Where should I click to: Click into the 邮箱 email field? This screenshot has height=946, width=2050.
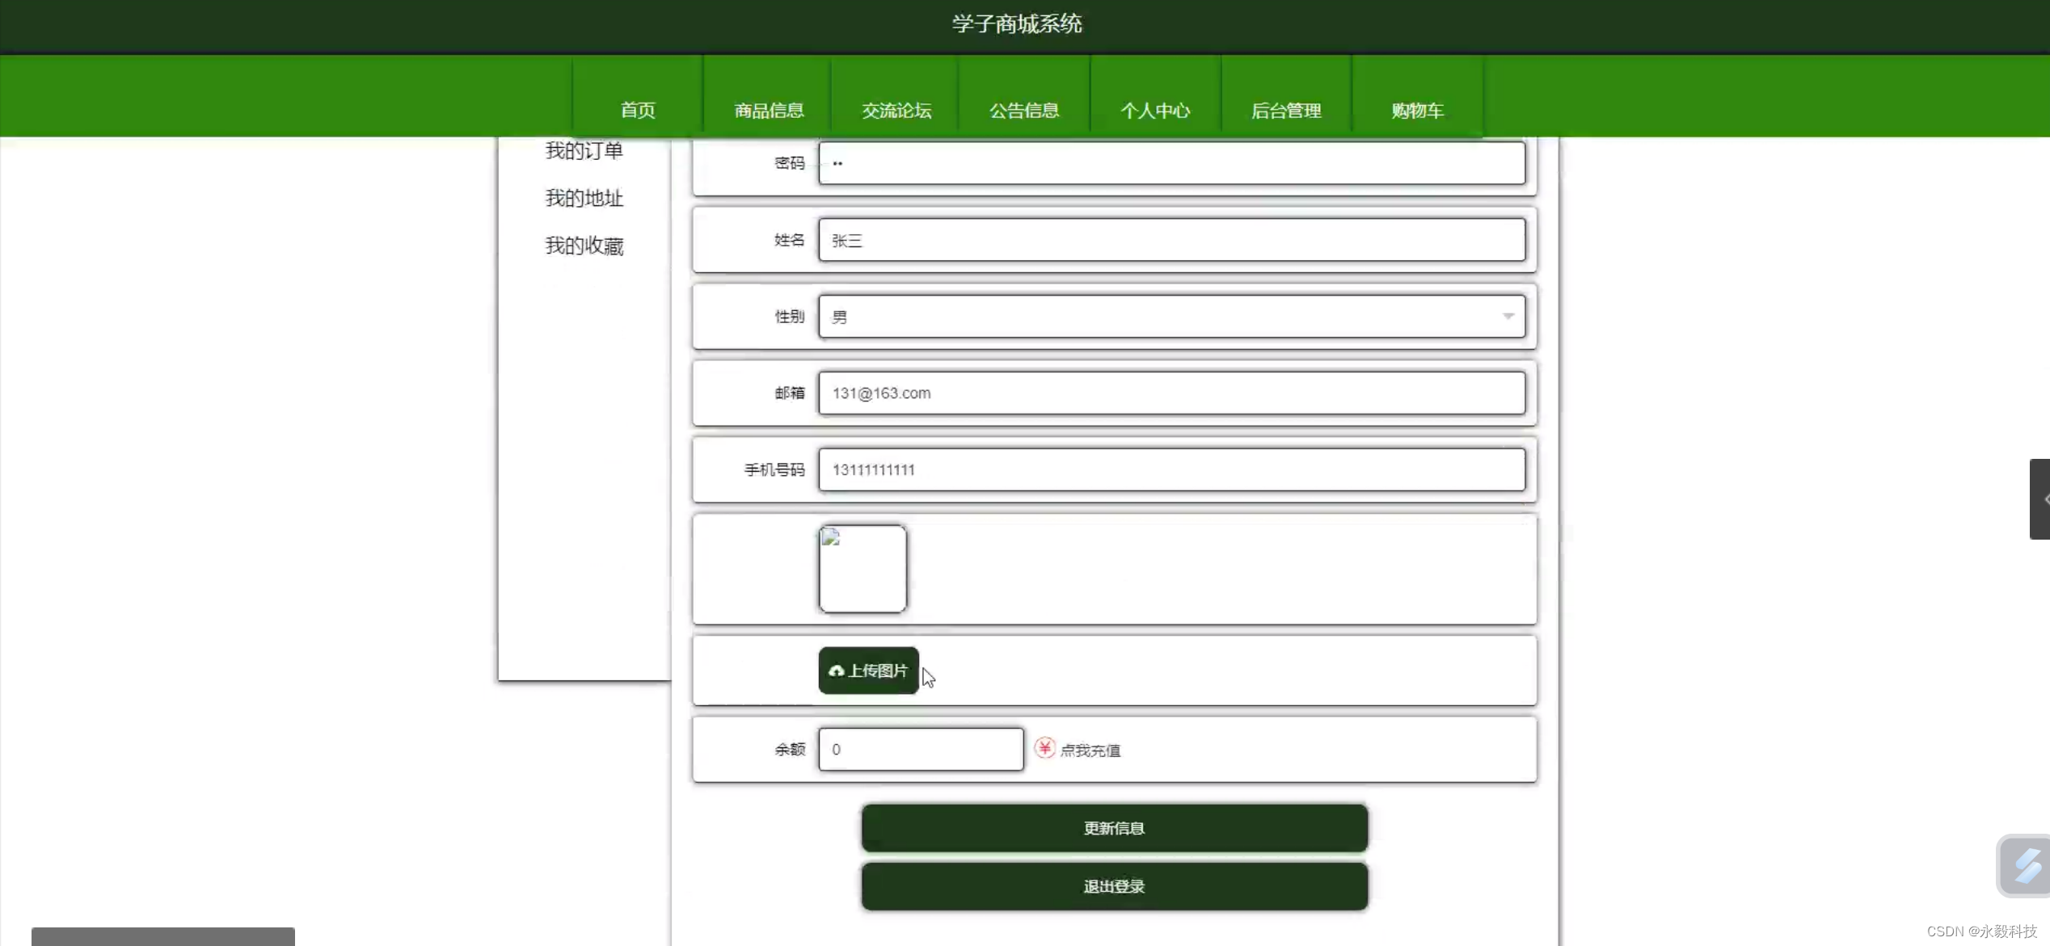click(1171, 393)
